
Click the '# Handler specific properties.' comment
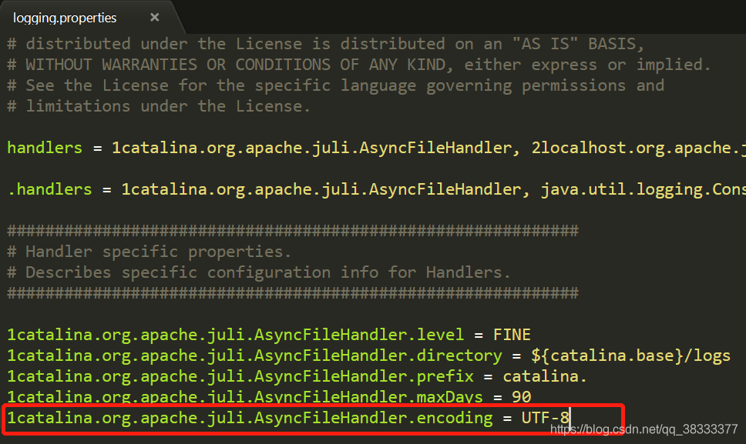149,252
